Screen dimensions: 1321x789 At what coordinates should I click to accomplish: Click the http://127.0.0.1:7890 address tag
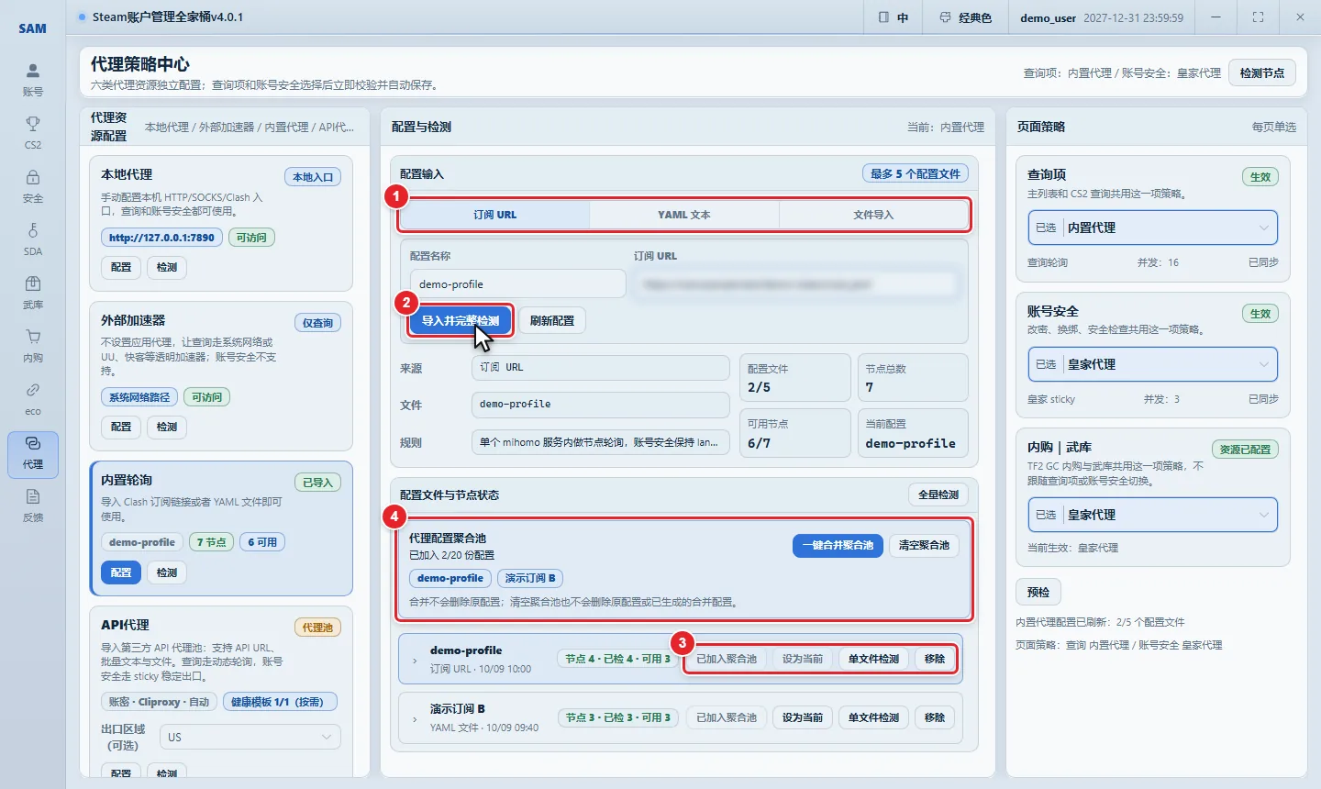pyautogui.click(x=161, y=238)
